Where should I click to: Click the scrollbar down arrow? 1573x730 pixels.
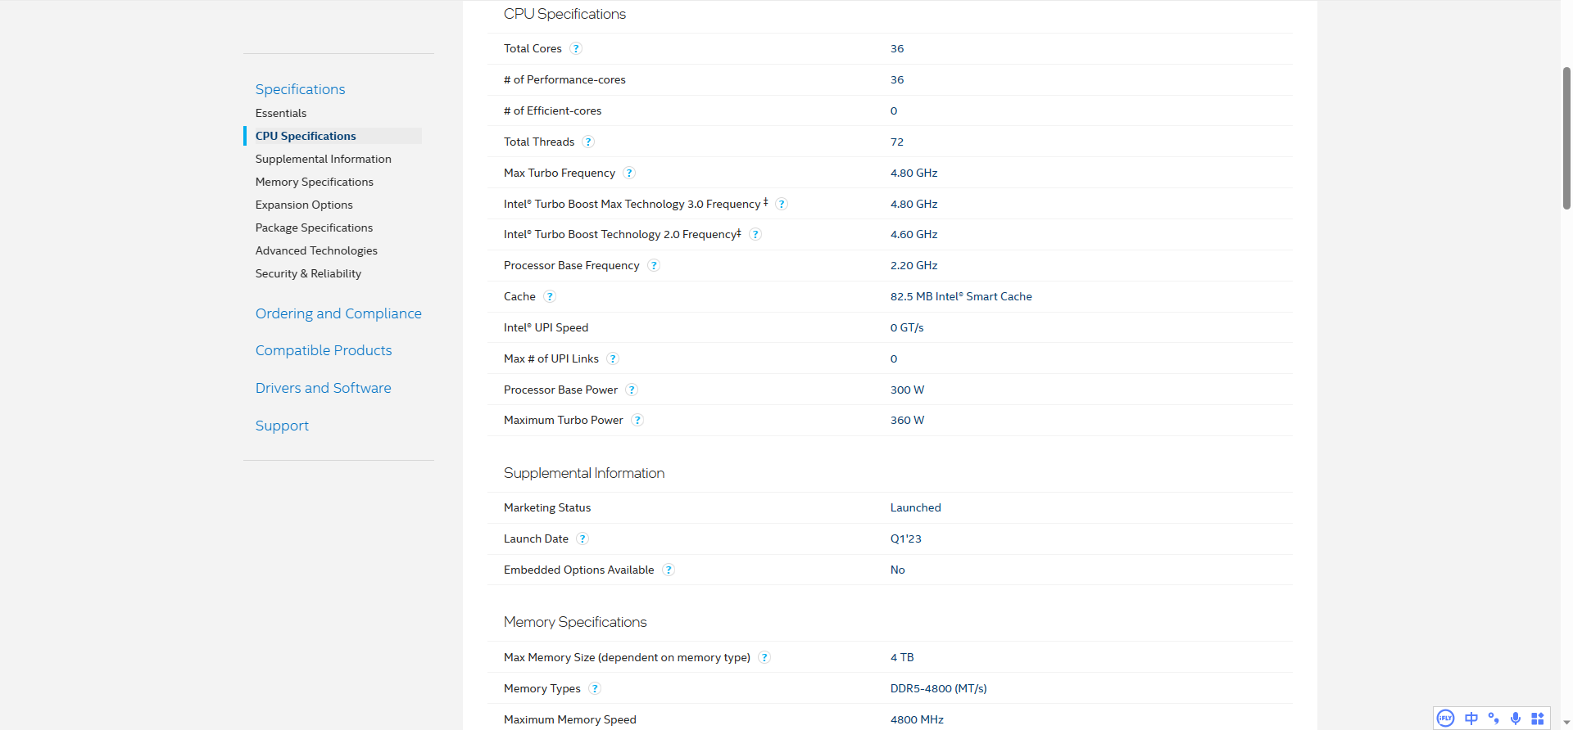[1566, 723]
